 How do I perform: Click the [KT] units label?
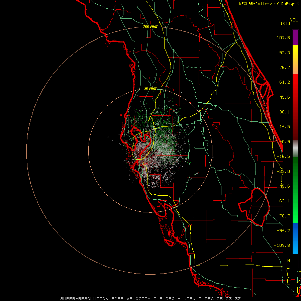[286, 23]
